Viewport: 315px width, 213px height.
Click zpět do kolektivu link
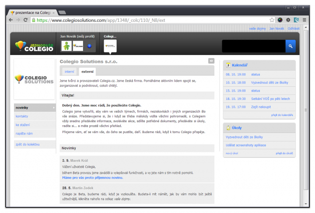(28, 144)
